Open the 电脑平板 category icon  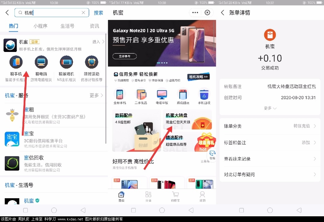[162, 95]
